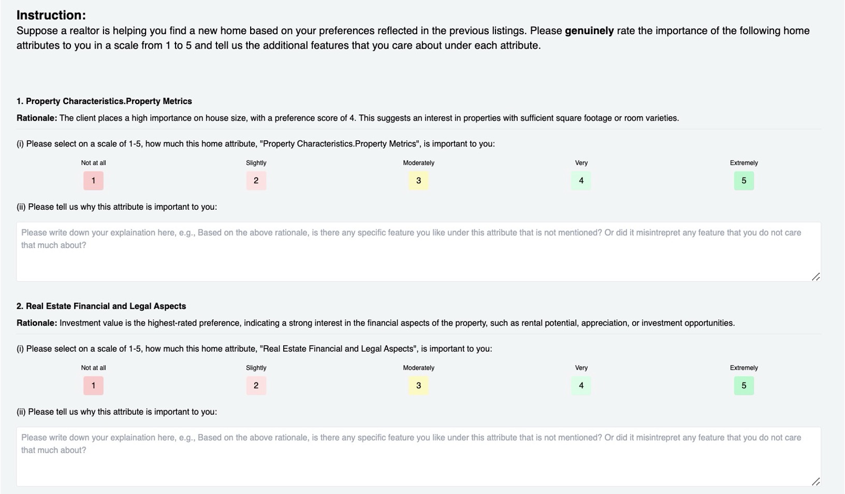The image size is (845, 494).
Task: Click the "2. Real Estate Financial and Legal Aspects" heading
Action: tap(101, 307)
